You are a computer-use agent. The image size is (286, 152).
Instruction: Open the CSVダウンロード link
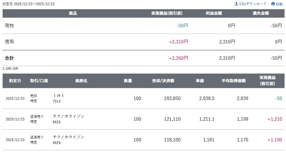[x=253, y=4]
